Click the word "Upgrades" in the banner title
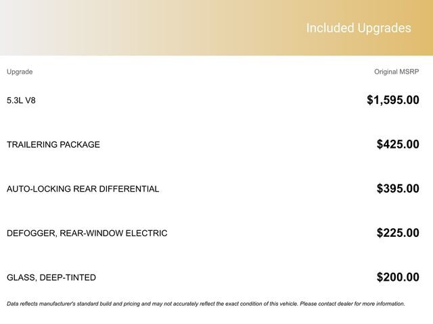The width and height of the screenshot is (433, 324). (386, 28)
